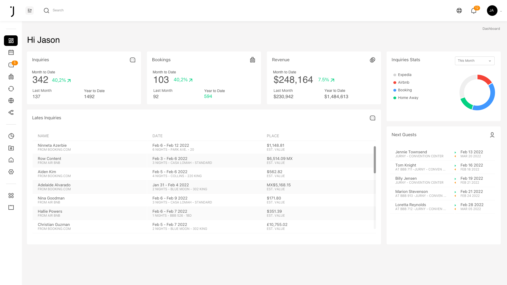This screenshot has height=285, width=507.
Task: Open the calendar icon in sidebar
Action: pos(11,52)
